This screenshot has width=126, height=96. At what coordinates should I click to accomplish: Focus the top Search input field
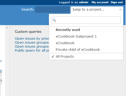(x=52, y=10)
